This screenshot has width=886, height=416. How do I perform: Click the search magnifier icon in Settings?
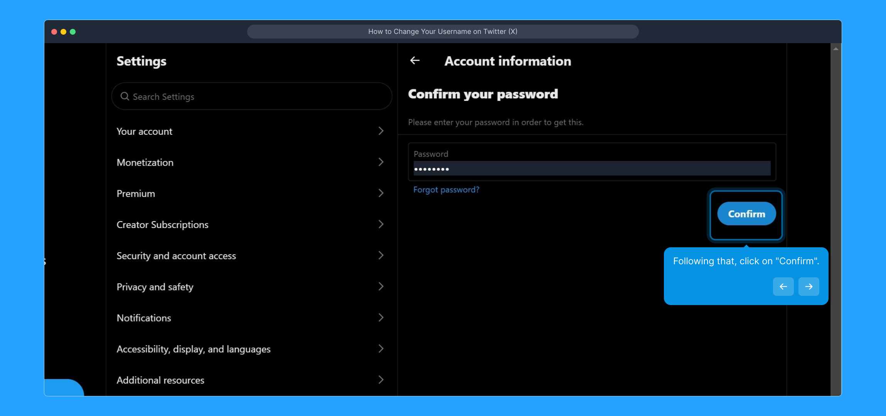125,96
